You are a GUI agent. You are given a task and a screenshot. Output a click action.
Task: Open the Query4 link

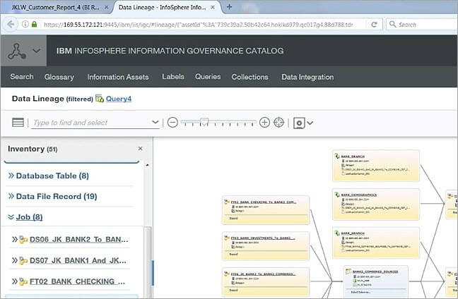pyautogui.click(x=119, y=99)
